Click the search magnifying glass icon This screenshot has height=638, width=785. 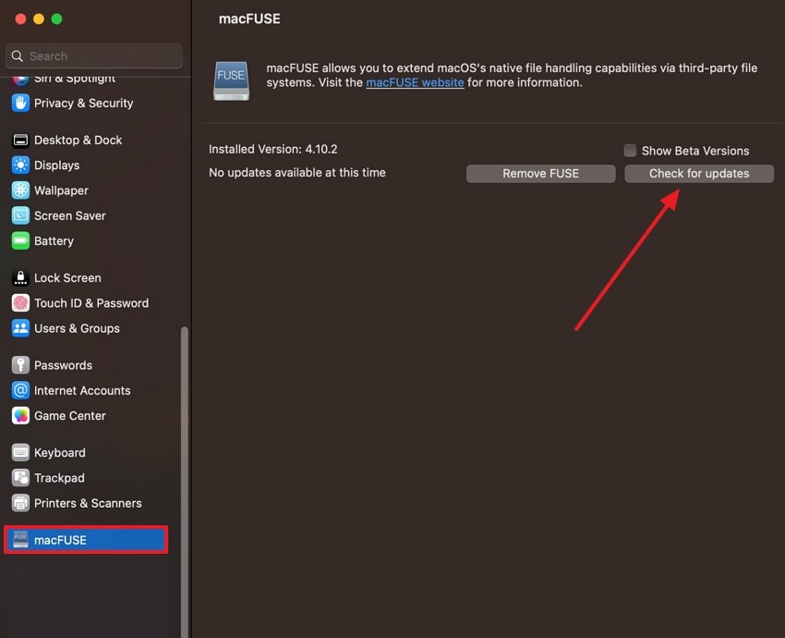tap(18, 56)
